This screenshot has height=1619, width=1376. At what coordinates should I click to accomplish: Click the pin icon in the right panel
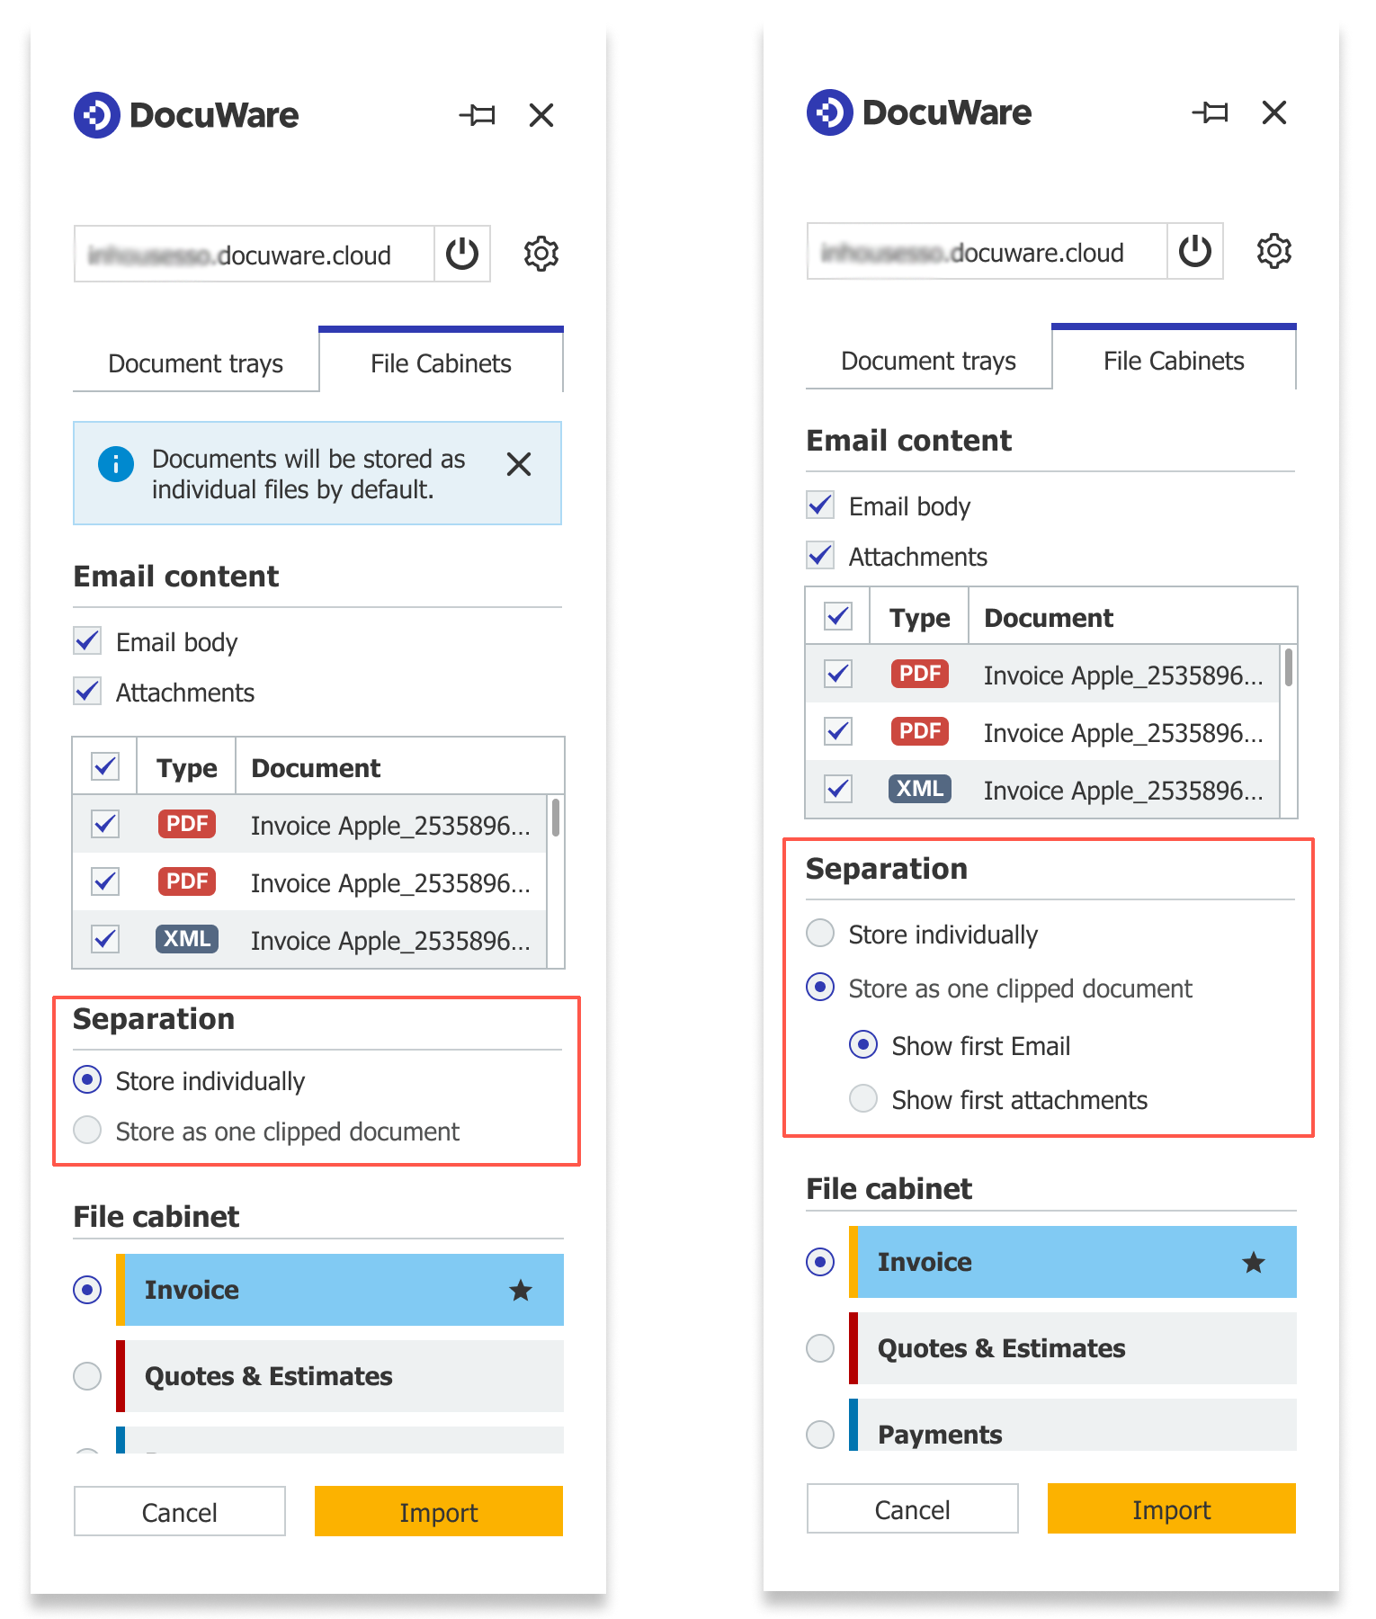(1210, 112)
